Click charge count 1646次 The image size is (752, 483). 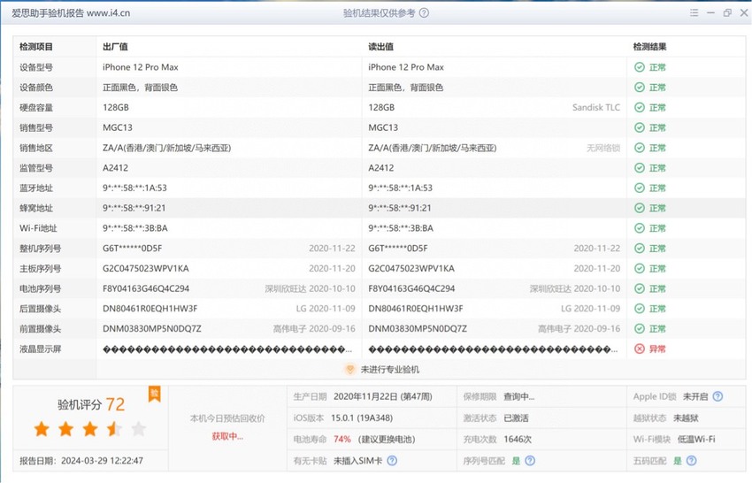pos(518,440)
